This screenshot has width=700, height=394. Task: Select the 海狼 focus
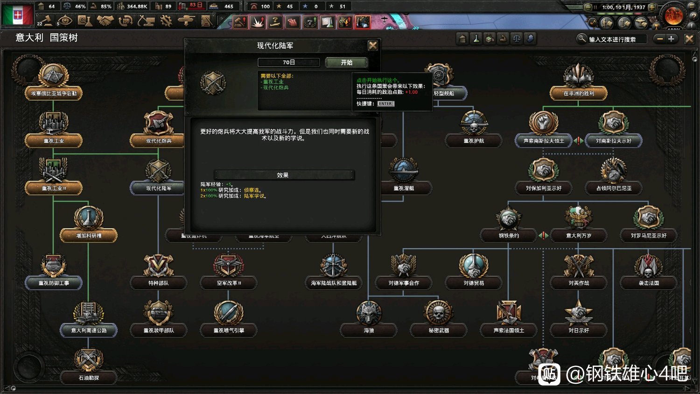click(x=369, y=318)
